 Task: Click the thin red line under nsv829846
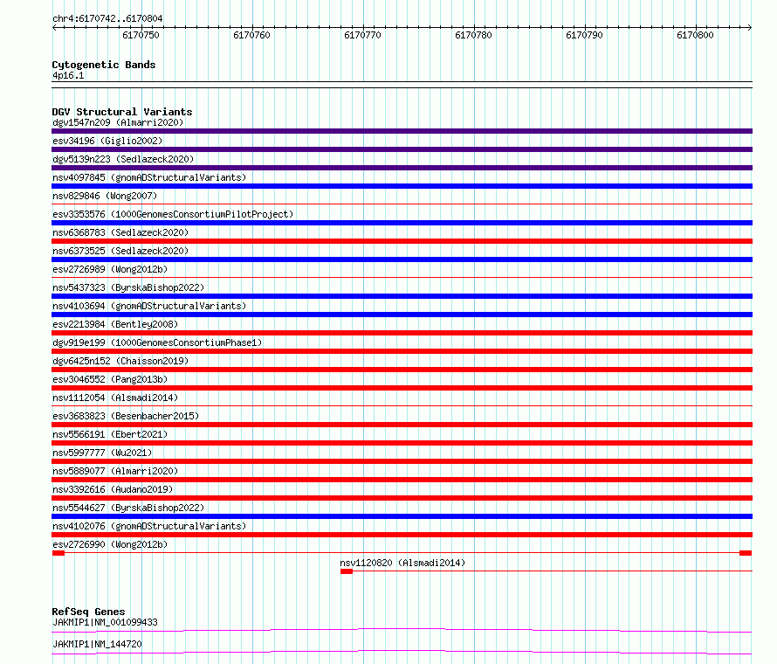(402, 204)
